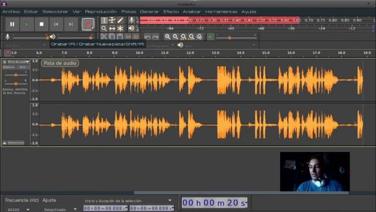This screenshot has width=376, height=212.
Task: Select the Draw (pencil) tool
Action: click(120, 21)
